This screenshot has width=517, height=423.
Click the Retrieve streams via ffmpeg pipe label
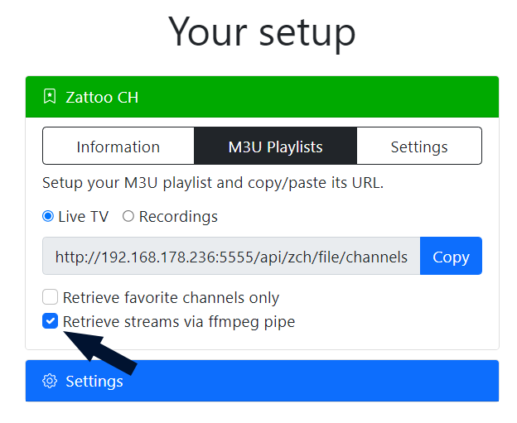(x=179, y=321)
